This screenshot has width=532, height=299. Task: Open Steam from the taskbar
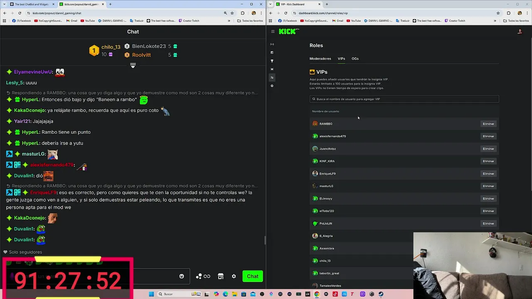(381, 294)
